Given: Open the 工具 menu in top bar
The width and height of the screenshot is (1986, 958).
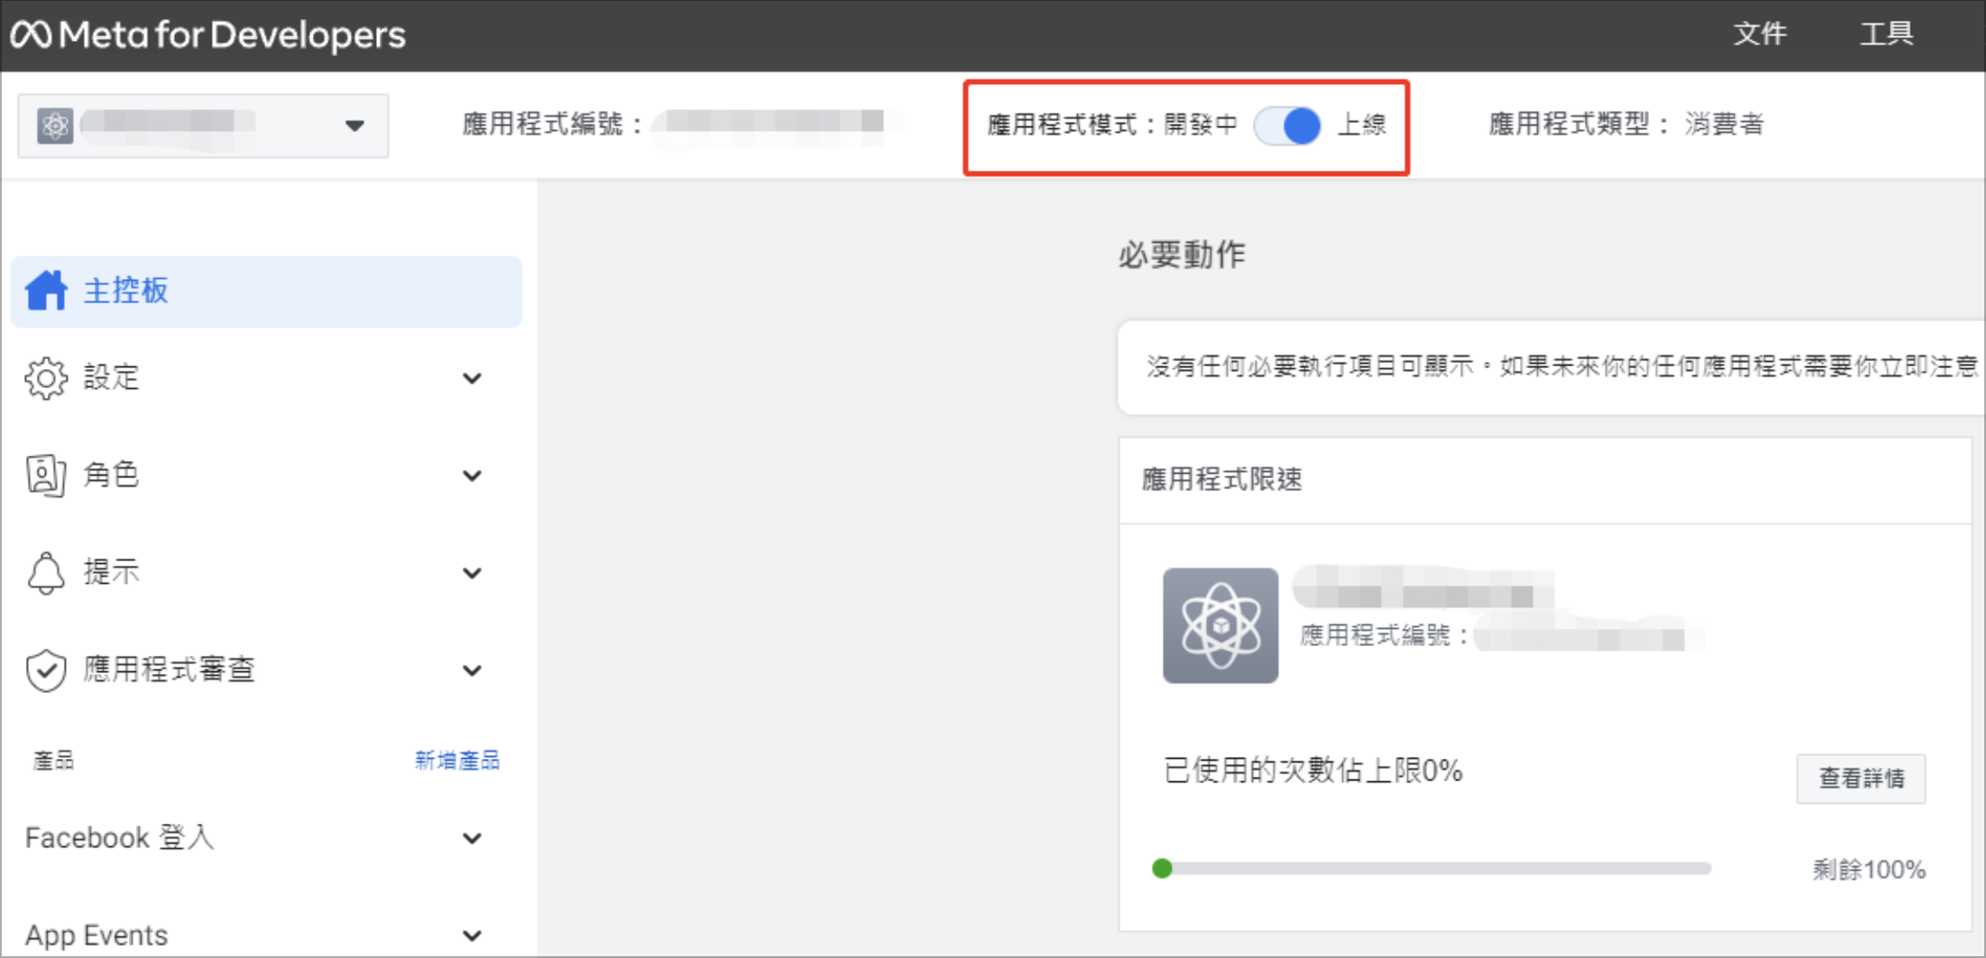Looking at the screenshot, I should tap(1887, 34).
